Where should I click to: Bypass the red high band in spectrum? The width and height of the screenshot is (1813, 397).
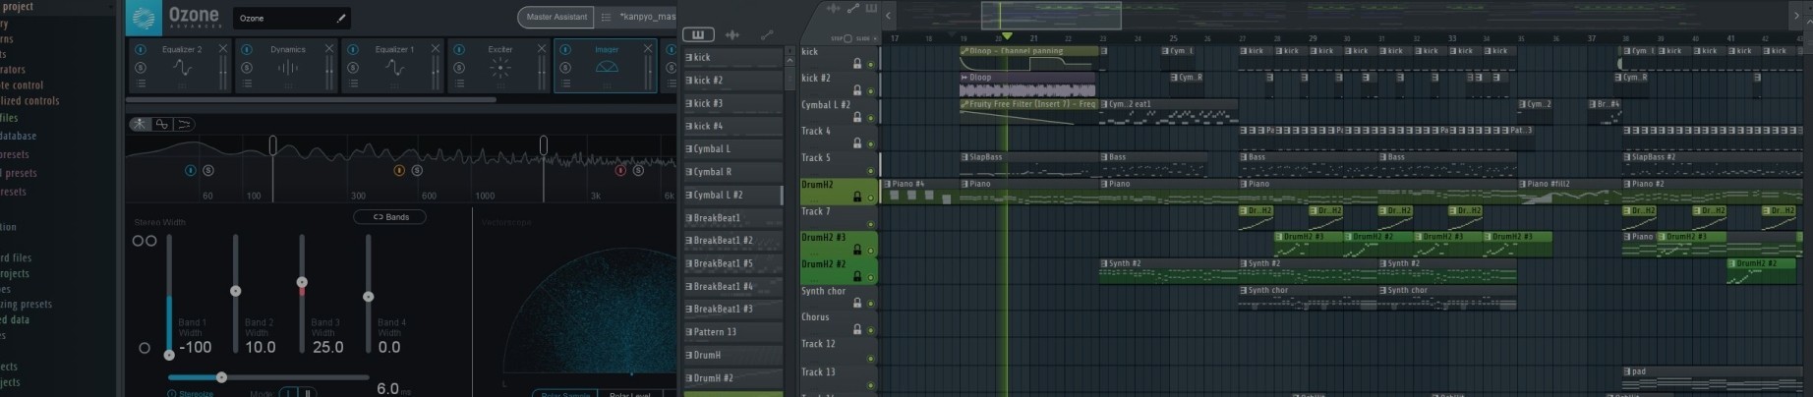620,170
